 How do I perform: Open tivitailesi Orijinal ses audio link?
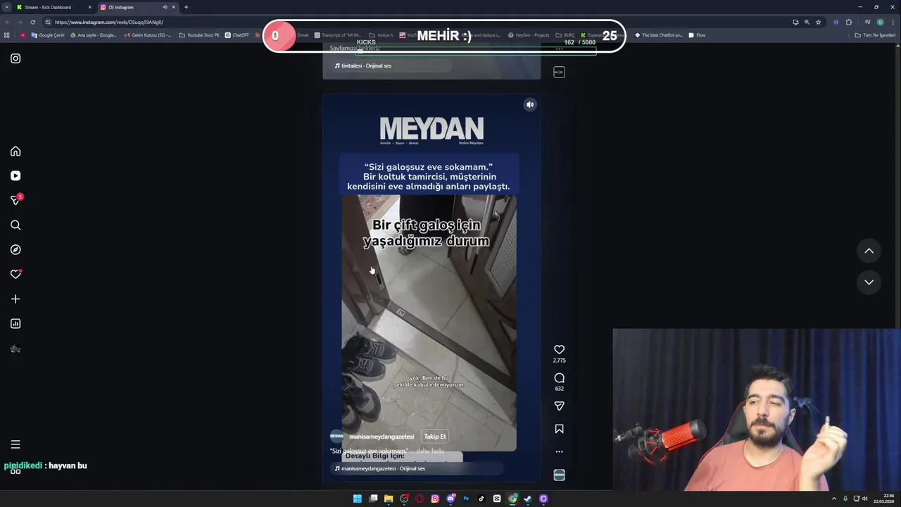(x=363, y=65)
